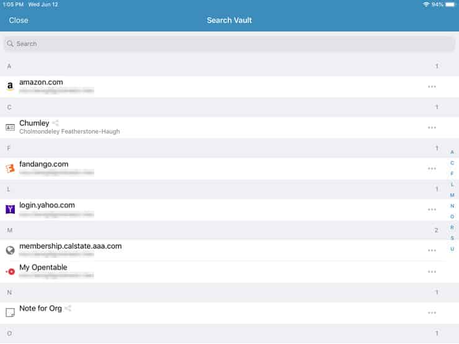Jump to section C in the index
This screenshot has height=344, width=459.
(452, 163)
